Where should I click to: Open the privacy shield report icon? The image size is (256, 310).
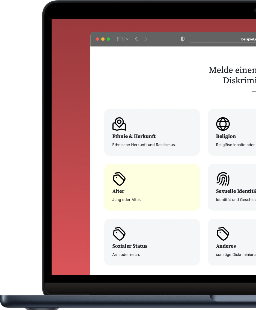click(183, 39)
